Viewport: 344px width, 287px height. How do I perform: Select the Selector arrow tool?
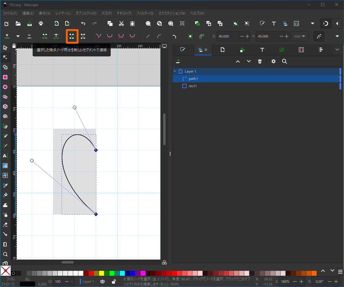click(x=5, y=48)
